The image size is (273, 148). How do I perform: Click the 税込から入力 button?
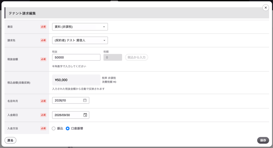pyautogui.click(x=136, y=57)
